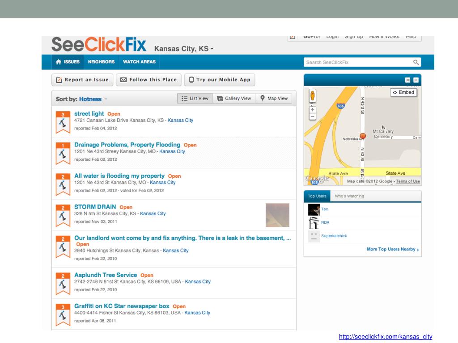Open the Issues home tab
The height and width of the screenshot is (343, 458).
(68, 62)
